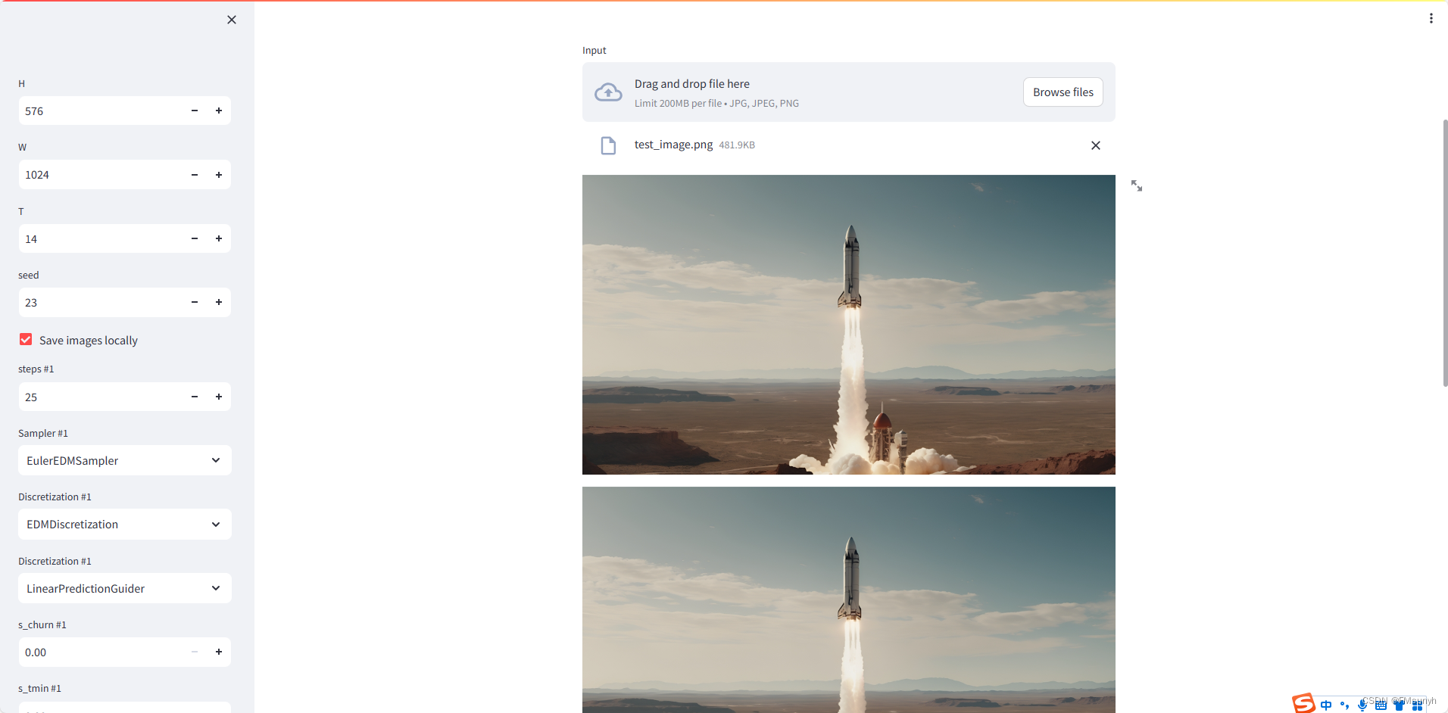Open the EDMDiscretization dropdown

[125, 524]
